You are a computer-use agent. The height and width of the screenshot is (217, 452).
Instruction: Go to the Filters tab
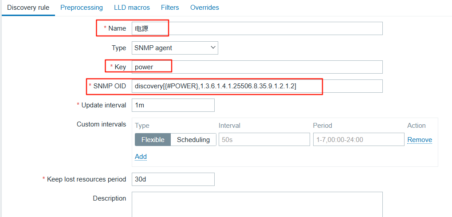170,8
